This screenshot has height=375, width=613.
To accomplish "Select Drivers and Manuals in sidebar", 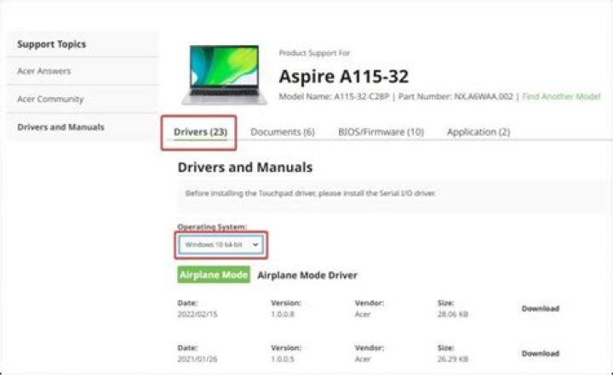I will (60, 127).
